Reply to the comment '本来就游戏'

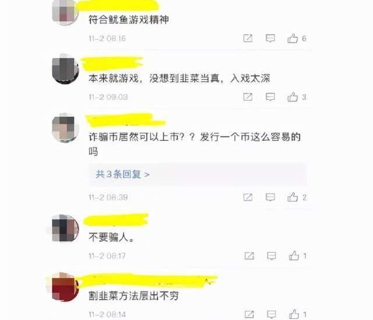[x=270, y=97]
